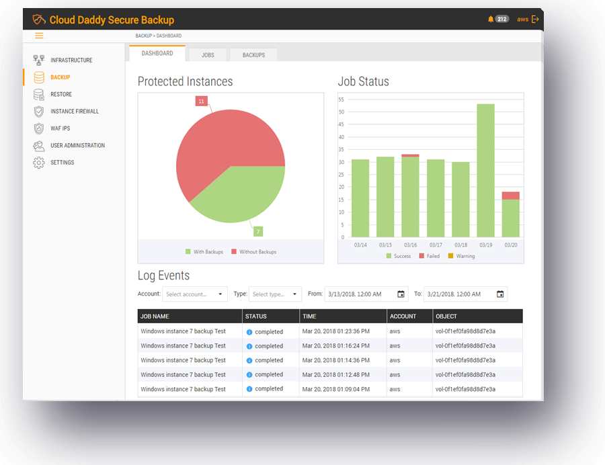
Task: Click the logout arrow icon
Action: 535,19
